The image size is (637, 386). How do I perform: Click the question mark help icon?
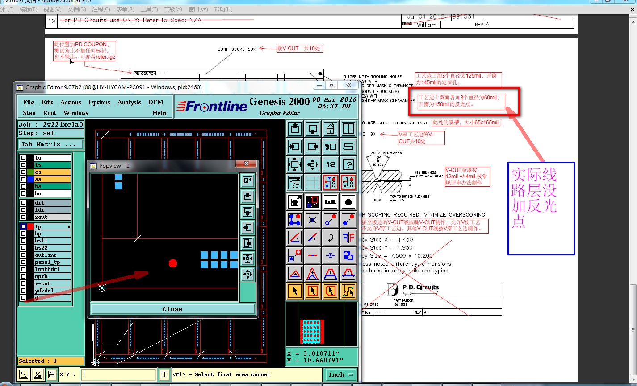(348, 164)
